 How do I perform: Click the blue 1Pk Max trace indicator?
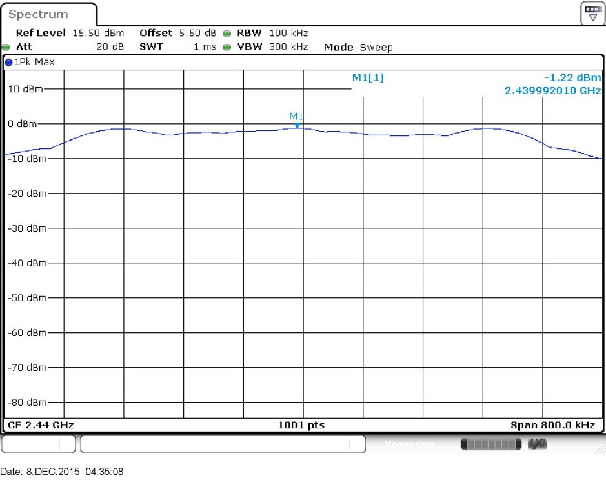pos(8,62)
